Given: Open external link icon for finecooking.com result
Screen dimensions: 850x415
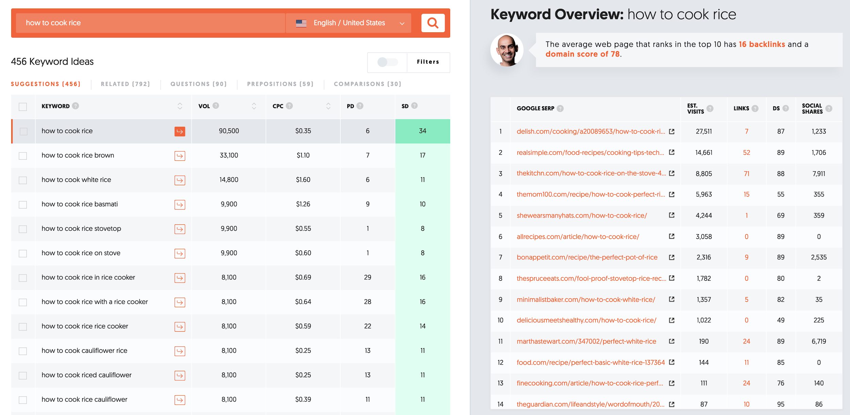Looking at the screenshot, I should [671, 383].
